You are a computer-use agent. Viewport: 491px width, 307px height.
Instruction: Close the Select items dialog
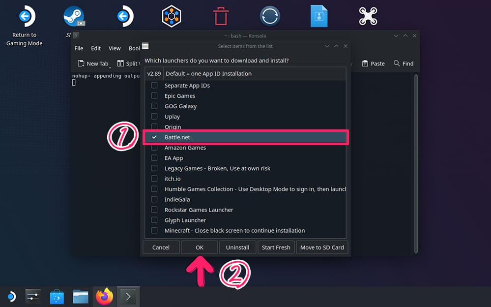[x=346, y=46]
